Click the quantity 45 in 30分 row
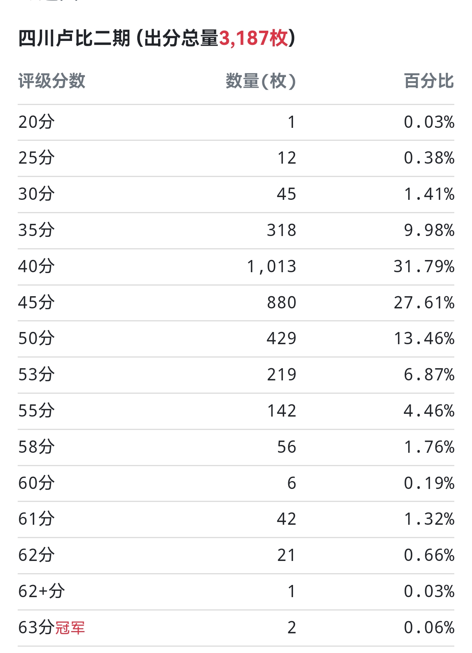This screenshot has width=472, height=653. 286,194
